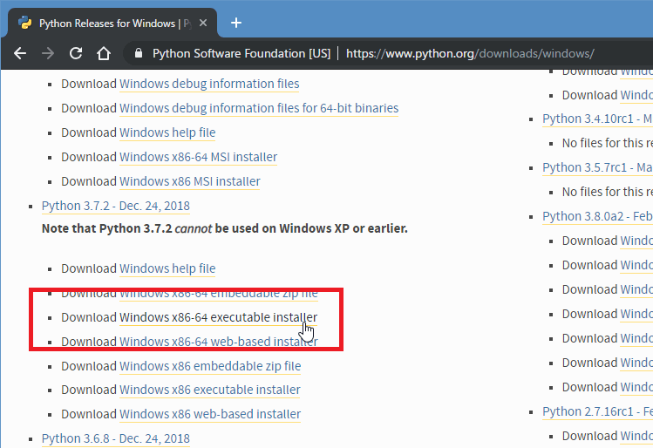
Task: Click the Python favicon on the tab
Action: click(24, 23)
